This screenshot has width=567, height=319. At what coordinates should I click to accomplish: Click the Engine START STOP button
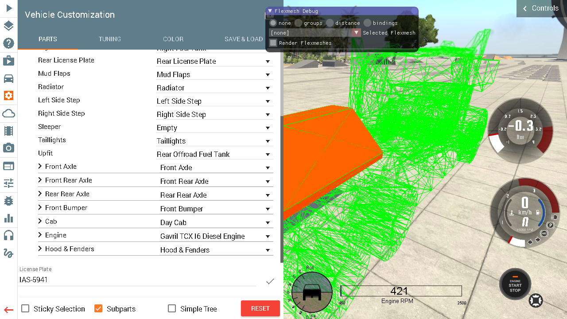click(x=515, y=284)
